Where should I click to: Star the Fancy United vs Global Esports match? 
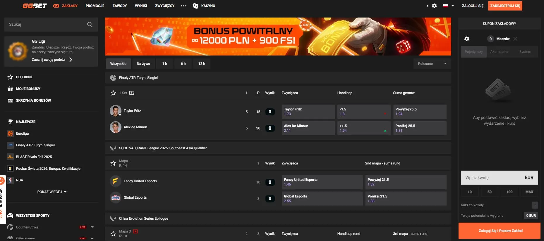pyautogui.click(x=113, y=163)
